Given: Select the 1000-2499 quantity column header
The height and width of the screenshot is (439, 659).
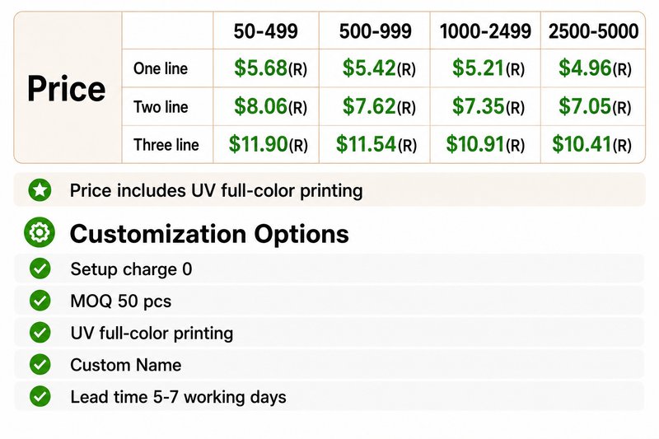Looking at the screenshot, I should (x=485, y=31).
